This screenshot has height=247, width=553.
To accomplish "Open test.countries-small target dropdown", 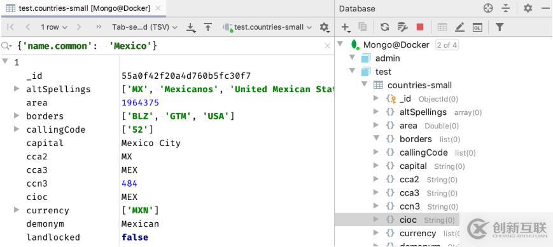I will coord(268,27).
